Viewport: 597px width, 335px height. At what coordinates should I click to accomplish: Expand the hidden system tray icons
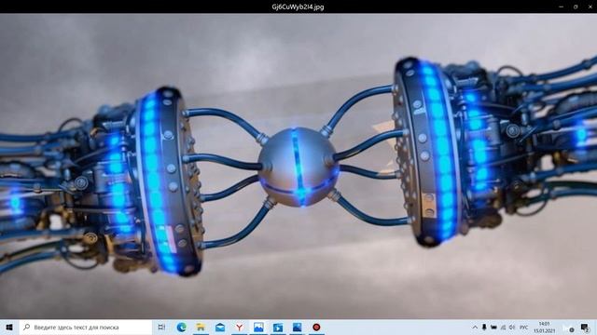tap(475, 327)
